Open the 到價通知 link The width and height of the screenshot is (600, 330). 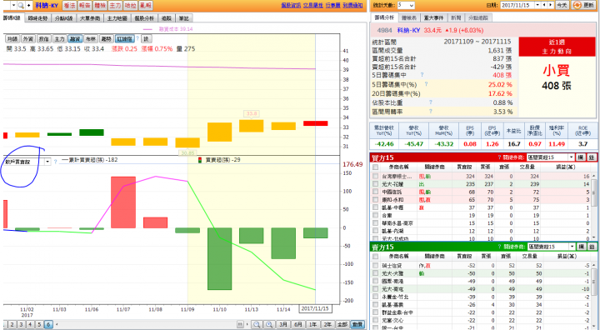coord(352,5)
